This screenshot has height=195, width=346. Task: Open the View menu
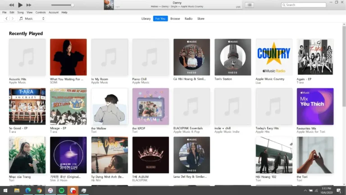(29, 12)
